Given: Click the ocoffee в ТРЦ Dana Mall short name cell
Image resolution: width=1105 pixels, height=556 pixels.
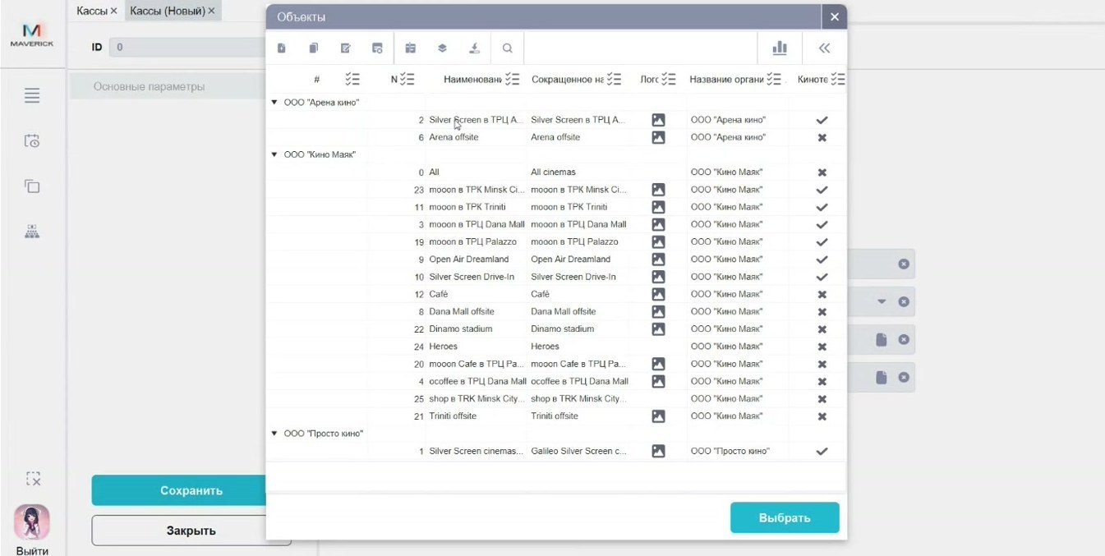Looking at the screenshot, I should [x=579, y=382].
